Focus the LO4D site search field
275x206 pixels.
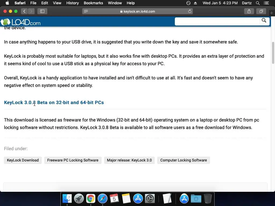tap(217, 21)
